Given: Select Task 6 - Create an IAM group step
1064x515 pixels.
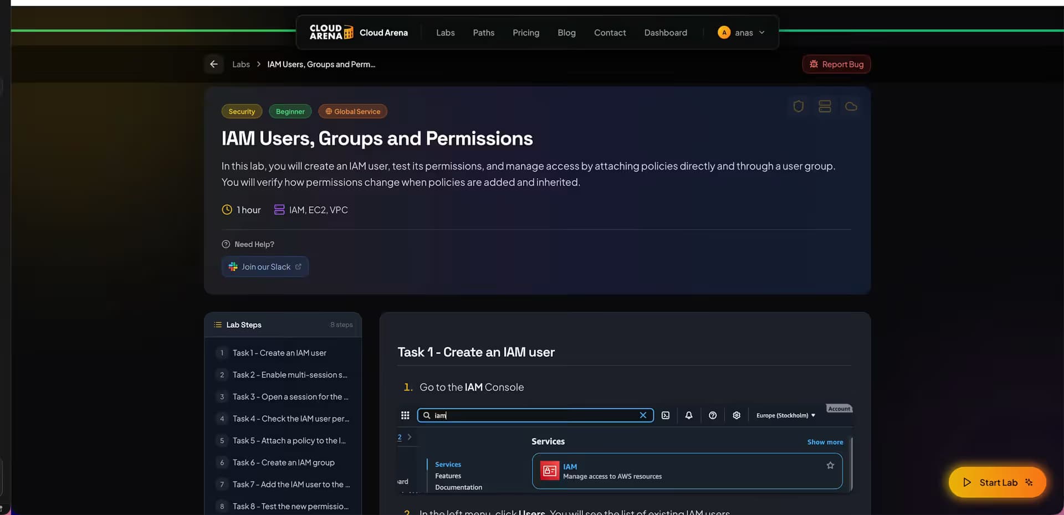Looking at the screenshot, I should pos(283,462).
